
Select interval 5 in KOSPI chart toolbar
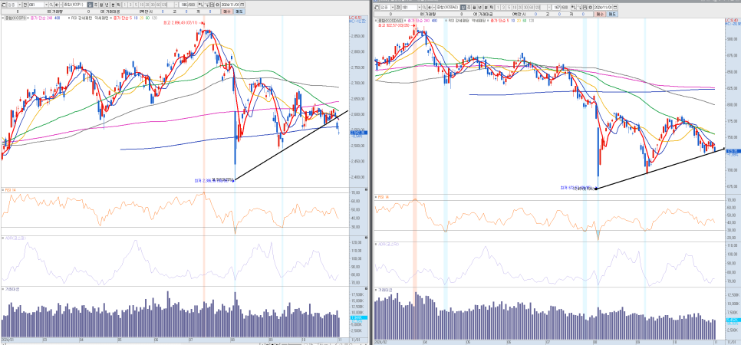[x=136, y=5]
